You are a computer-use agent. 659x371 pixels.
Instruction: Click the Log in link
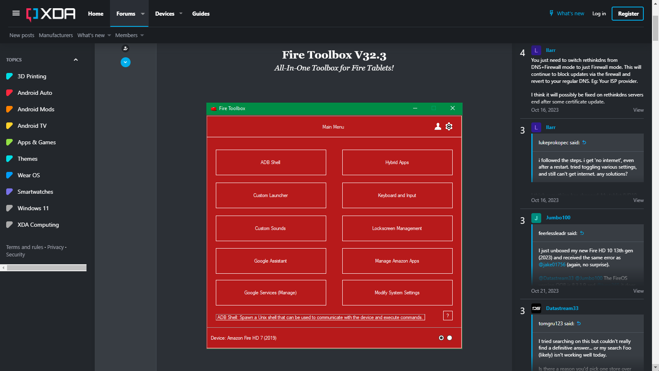599,14
